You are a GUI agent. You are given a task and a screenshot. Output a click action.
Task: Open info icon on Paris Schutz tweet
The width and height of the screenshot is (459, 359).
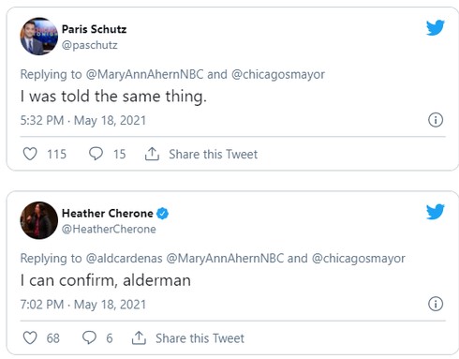point(436,120)
